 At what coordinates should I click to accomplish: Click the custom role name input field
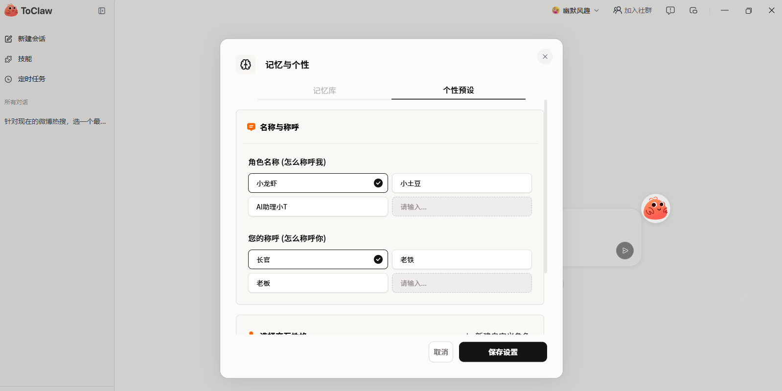[461, 207]
